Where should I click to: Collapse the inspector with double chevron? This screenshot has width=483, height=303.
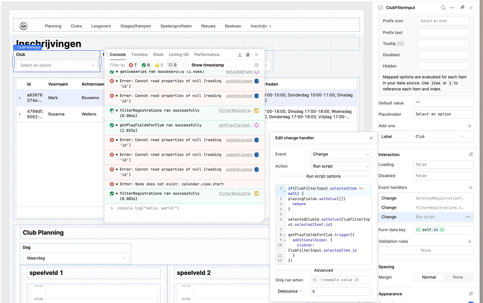471,8
